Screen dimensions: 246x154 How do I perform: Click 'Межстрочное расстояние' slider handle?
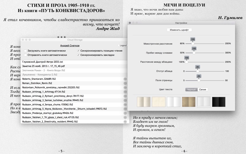193,44
